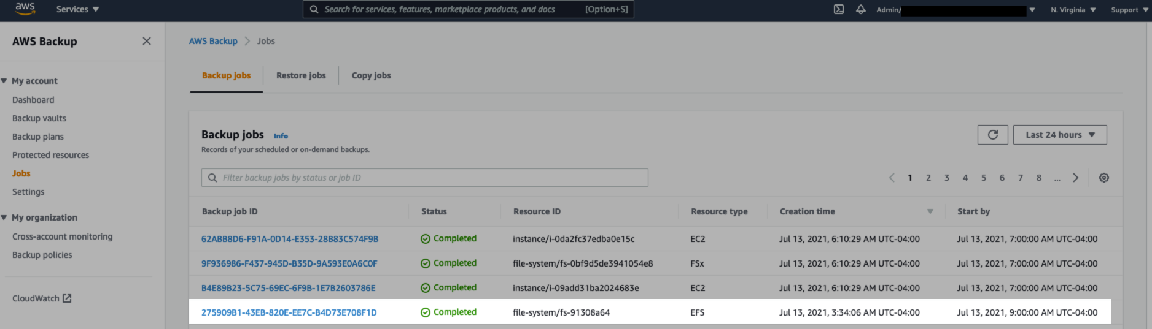
Task: Open the notifications bell icon
Action: point(860,9)
